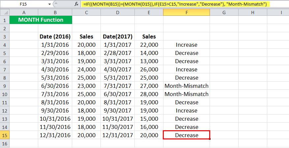The height and width of the screenshot is (148, 289).
Task: Select cell with date 7/31/2017
Action: click(118, 86)
